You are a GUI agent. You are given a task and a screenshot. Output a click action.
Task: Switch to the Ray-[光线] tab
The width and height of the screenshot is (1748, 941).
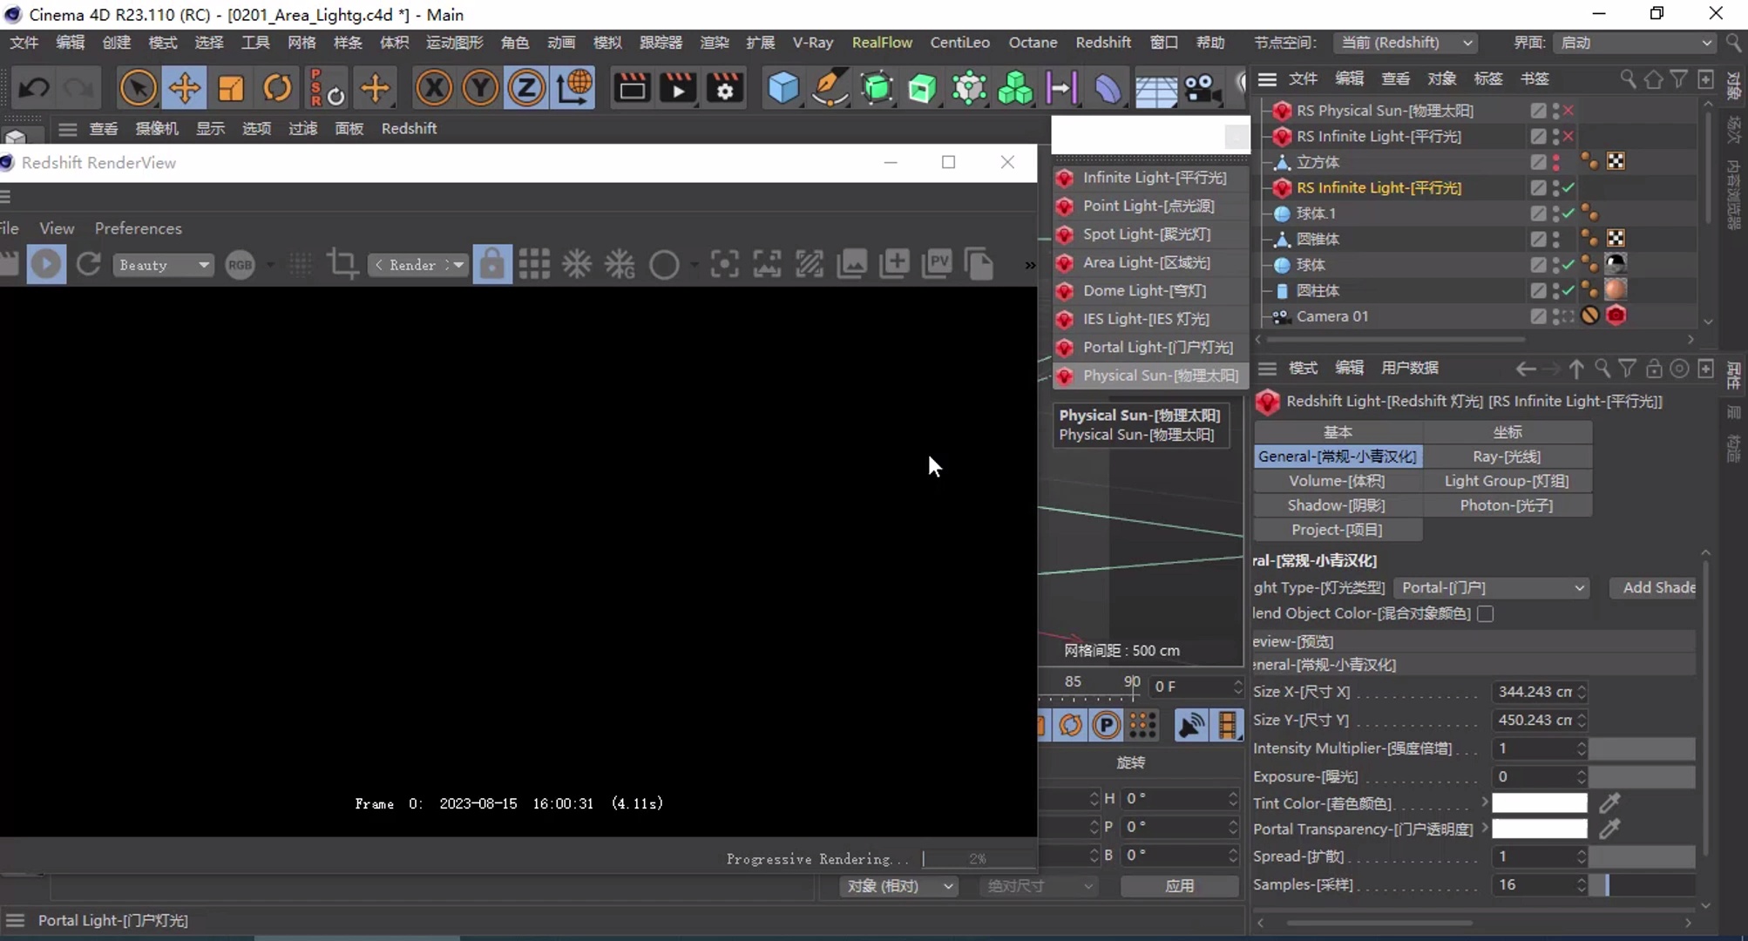1507,456
